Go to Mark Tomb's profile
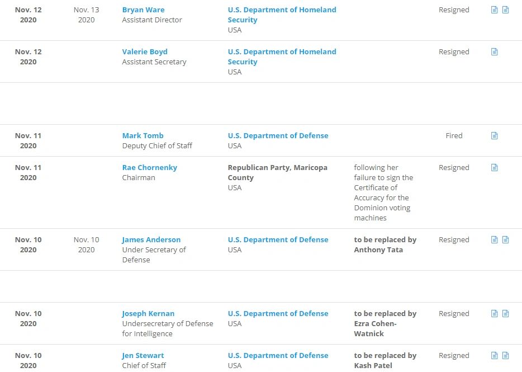 click(x=143, y=136)
